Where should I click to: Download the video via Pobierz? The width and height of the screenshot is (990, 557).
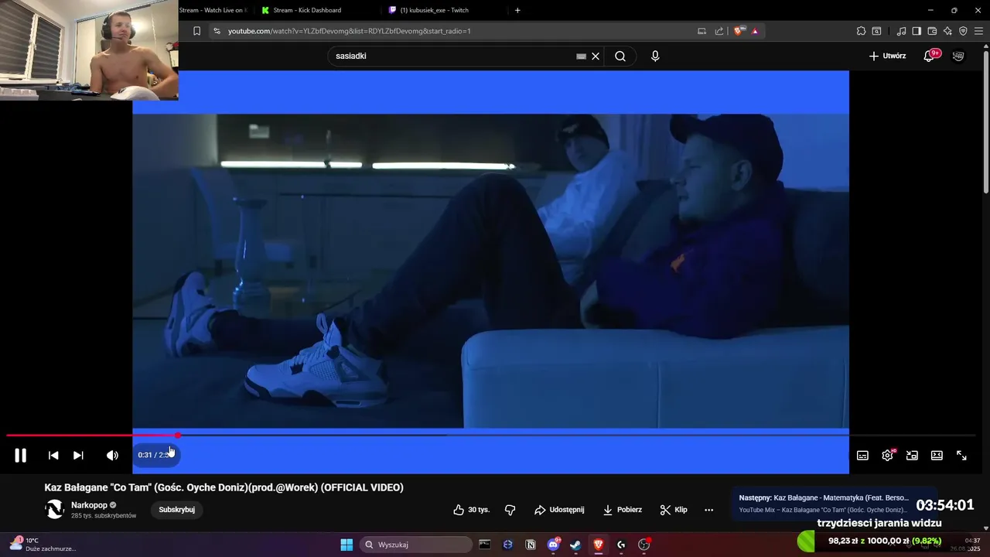pos(622,510)
